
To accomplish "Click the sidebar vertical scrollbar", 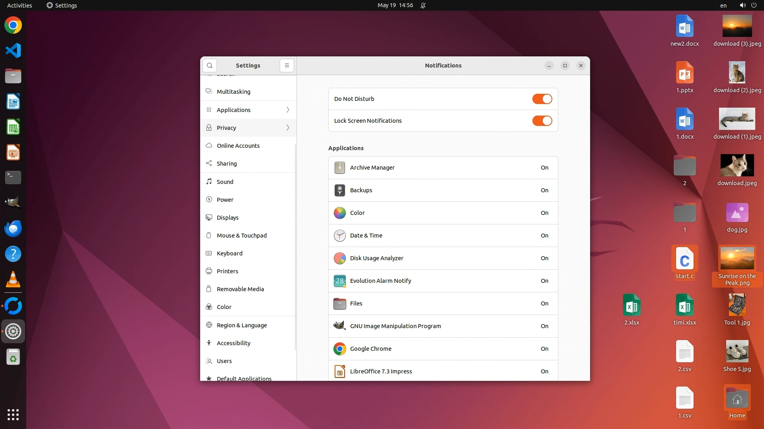I will [x=295, y=246].
